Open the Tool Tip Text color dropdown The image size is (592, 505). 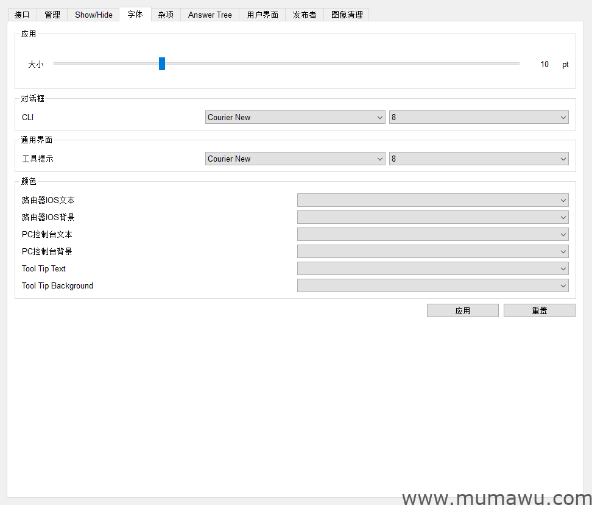(432, 268)
